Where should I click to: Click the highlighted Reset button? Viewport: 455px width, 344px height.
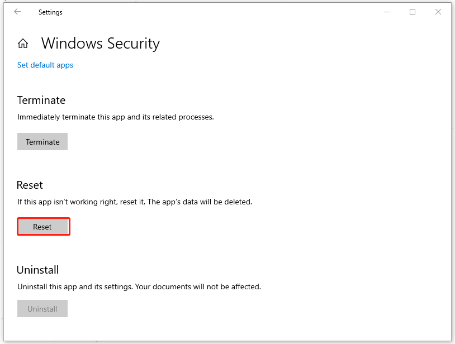point(43,226)
